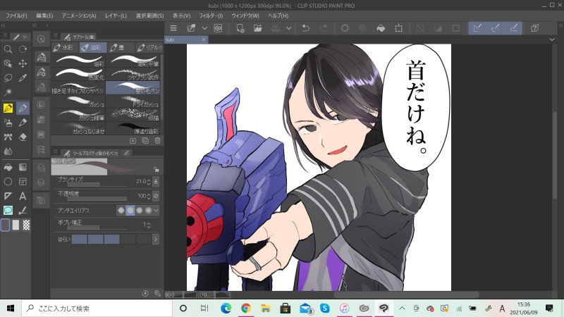Select the Lasso selection tool
The height and width of the screenshot is (317, 564).
(x=8, y=78)
